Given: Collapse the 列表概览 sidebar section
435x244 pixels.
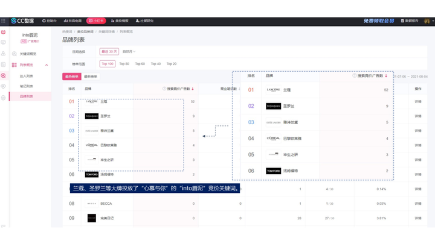Looking at the screenshot, I should point(47,65).
